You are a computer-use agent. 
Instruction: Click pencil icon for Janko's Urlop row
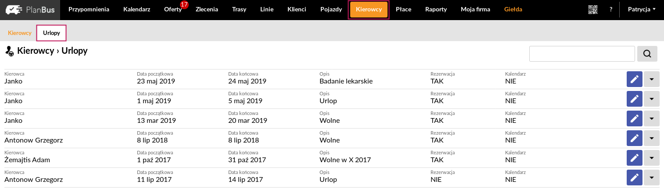click(x=634, y=99)
